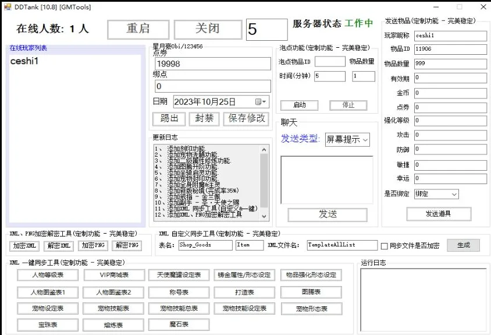Click the 物品ID field 11906
491x335 pixels.
click(450, 49)
